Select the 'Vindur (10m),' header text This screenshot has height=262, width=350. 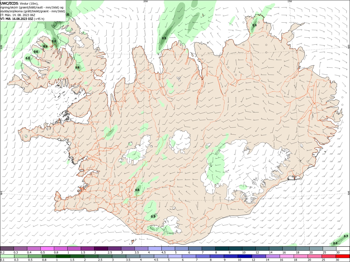30,4
